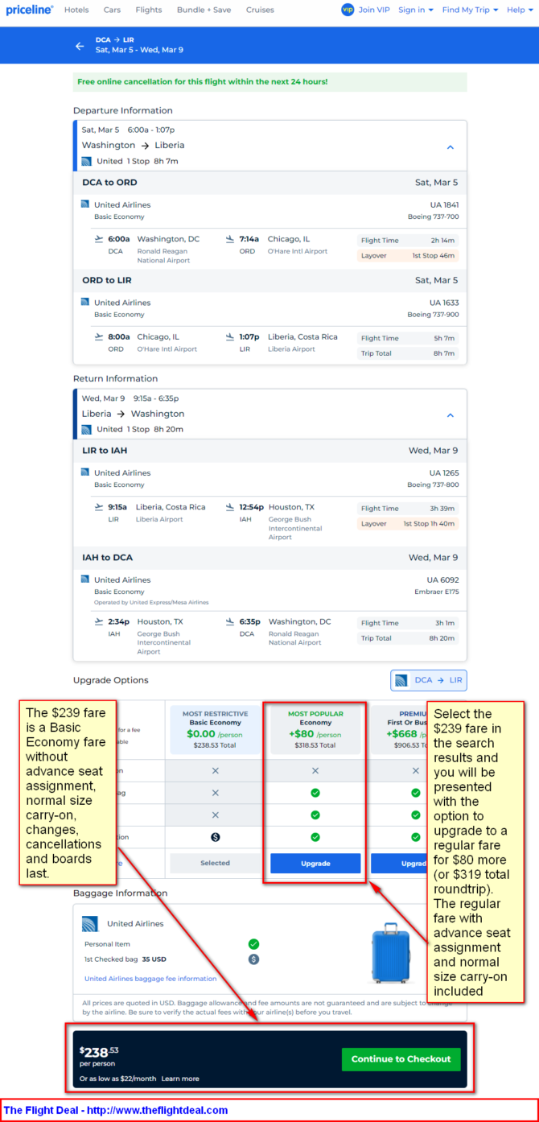Click the landing plane icon at 1:07p

[x=229, y=336]
